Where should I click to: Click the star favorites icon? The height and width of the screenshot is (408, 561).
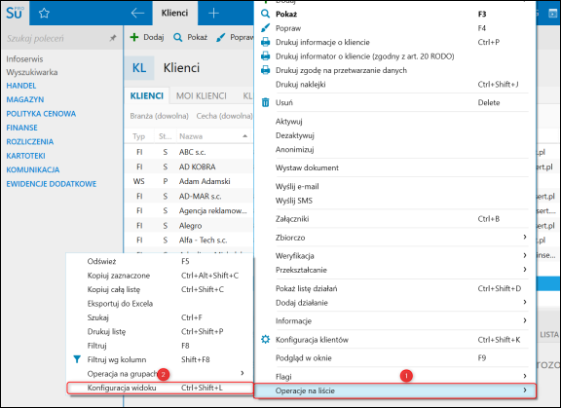click(x=44, y=14)
